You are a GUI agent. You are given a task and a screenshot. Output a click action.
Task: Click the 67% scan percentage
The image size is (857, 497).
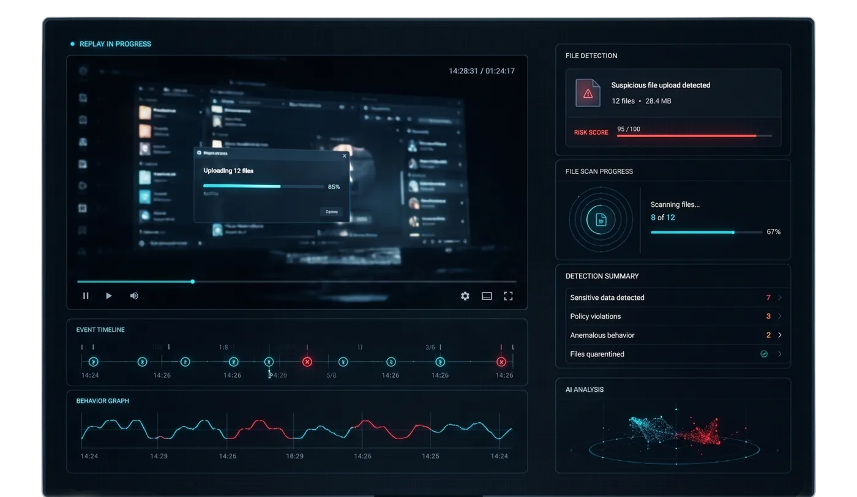[x=774, y=232]
